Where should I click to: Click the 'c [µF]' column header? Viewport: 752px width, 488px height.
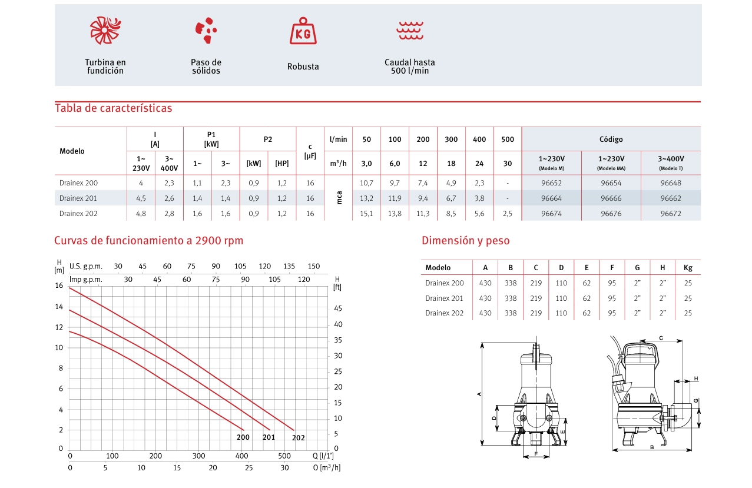(310, 151)
